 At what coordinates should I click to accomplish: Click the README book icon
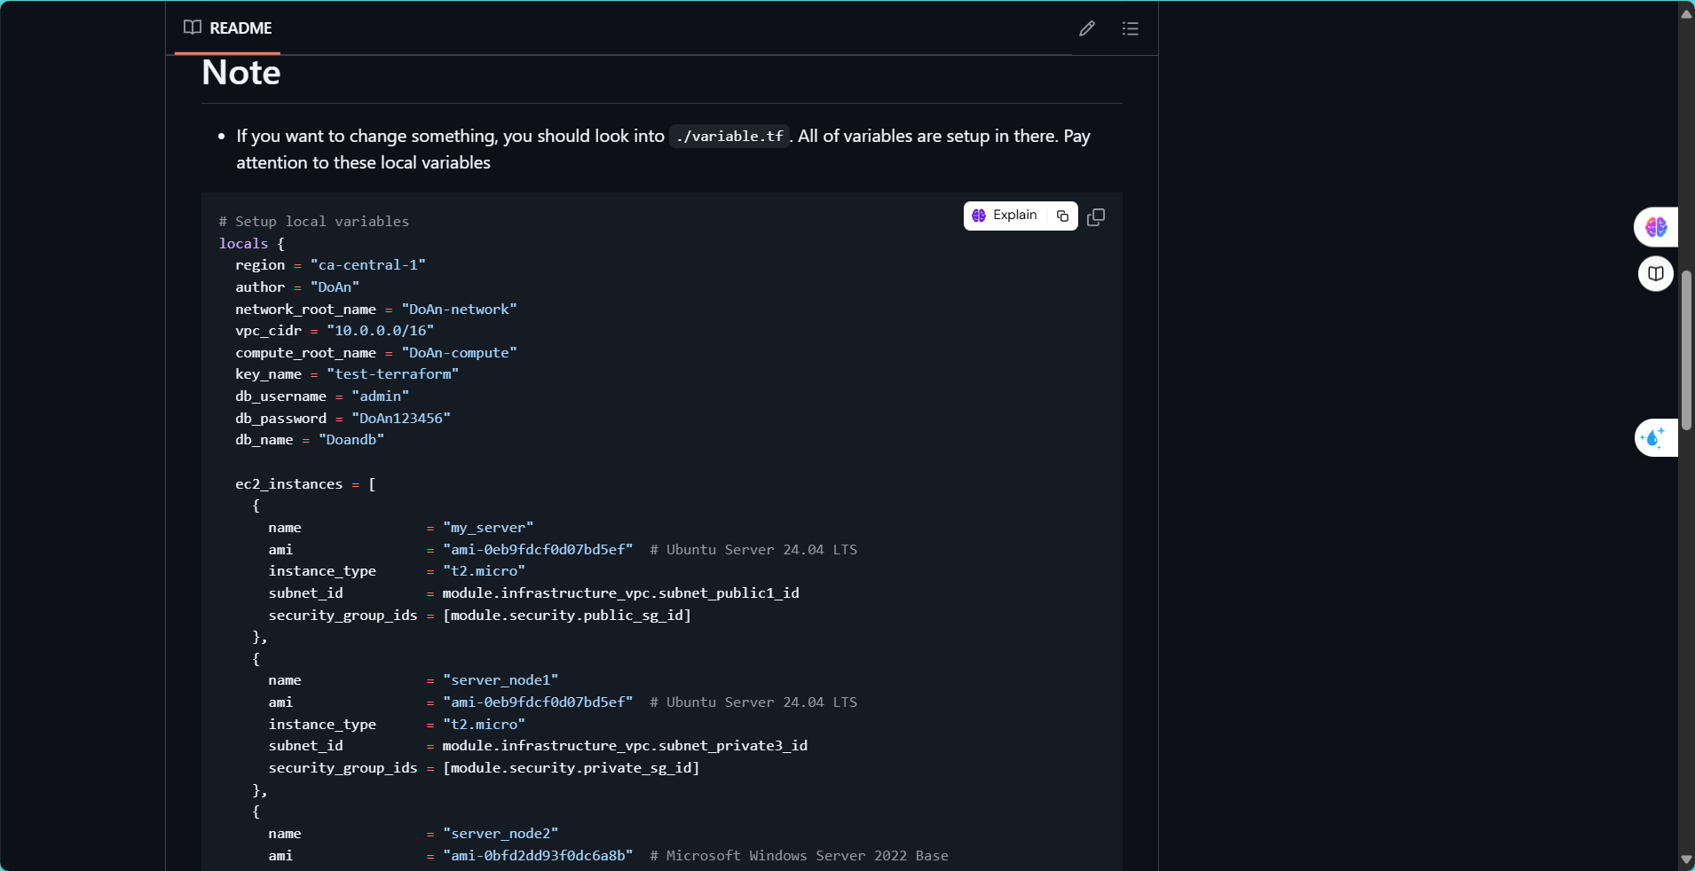192,27
